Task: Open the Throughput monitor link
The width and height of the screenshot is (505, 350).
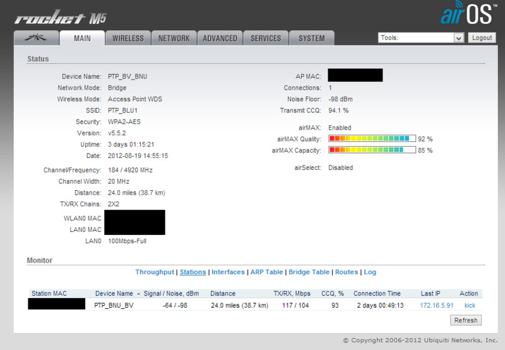Action: [155, 272]
